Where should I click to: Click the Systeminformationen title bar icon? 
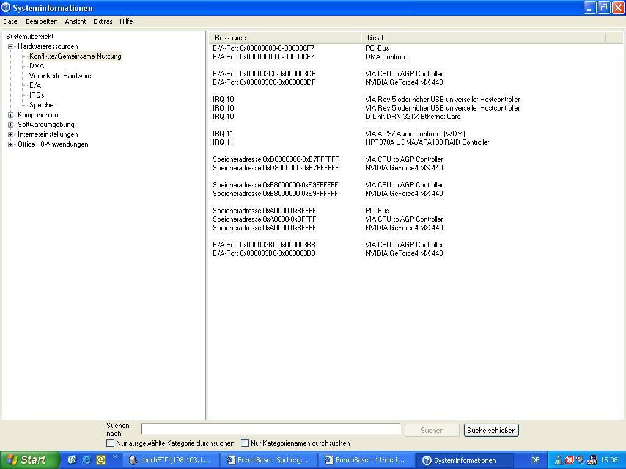click(x=6, y=7)
